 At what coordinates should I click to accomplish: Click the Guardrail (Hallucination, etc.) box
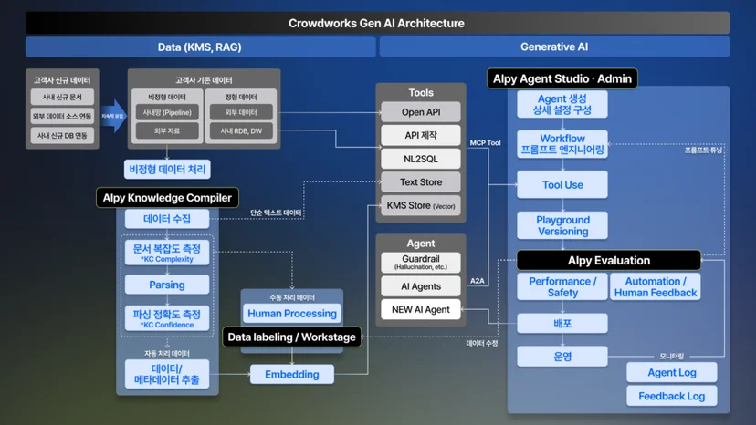point(421,262)
